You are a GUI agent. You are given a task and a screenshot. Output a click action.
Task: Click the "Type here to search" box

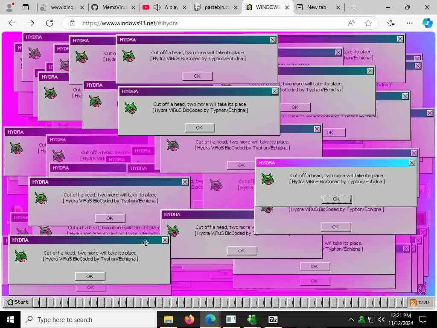[x=89, y=319]
